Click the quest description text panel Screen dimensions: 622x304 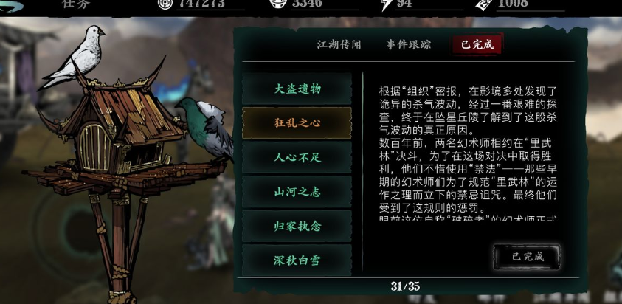(468, 152)
